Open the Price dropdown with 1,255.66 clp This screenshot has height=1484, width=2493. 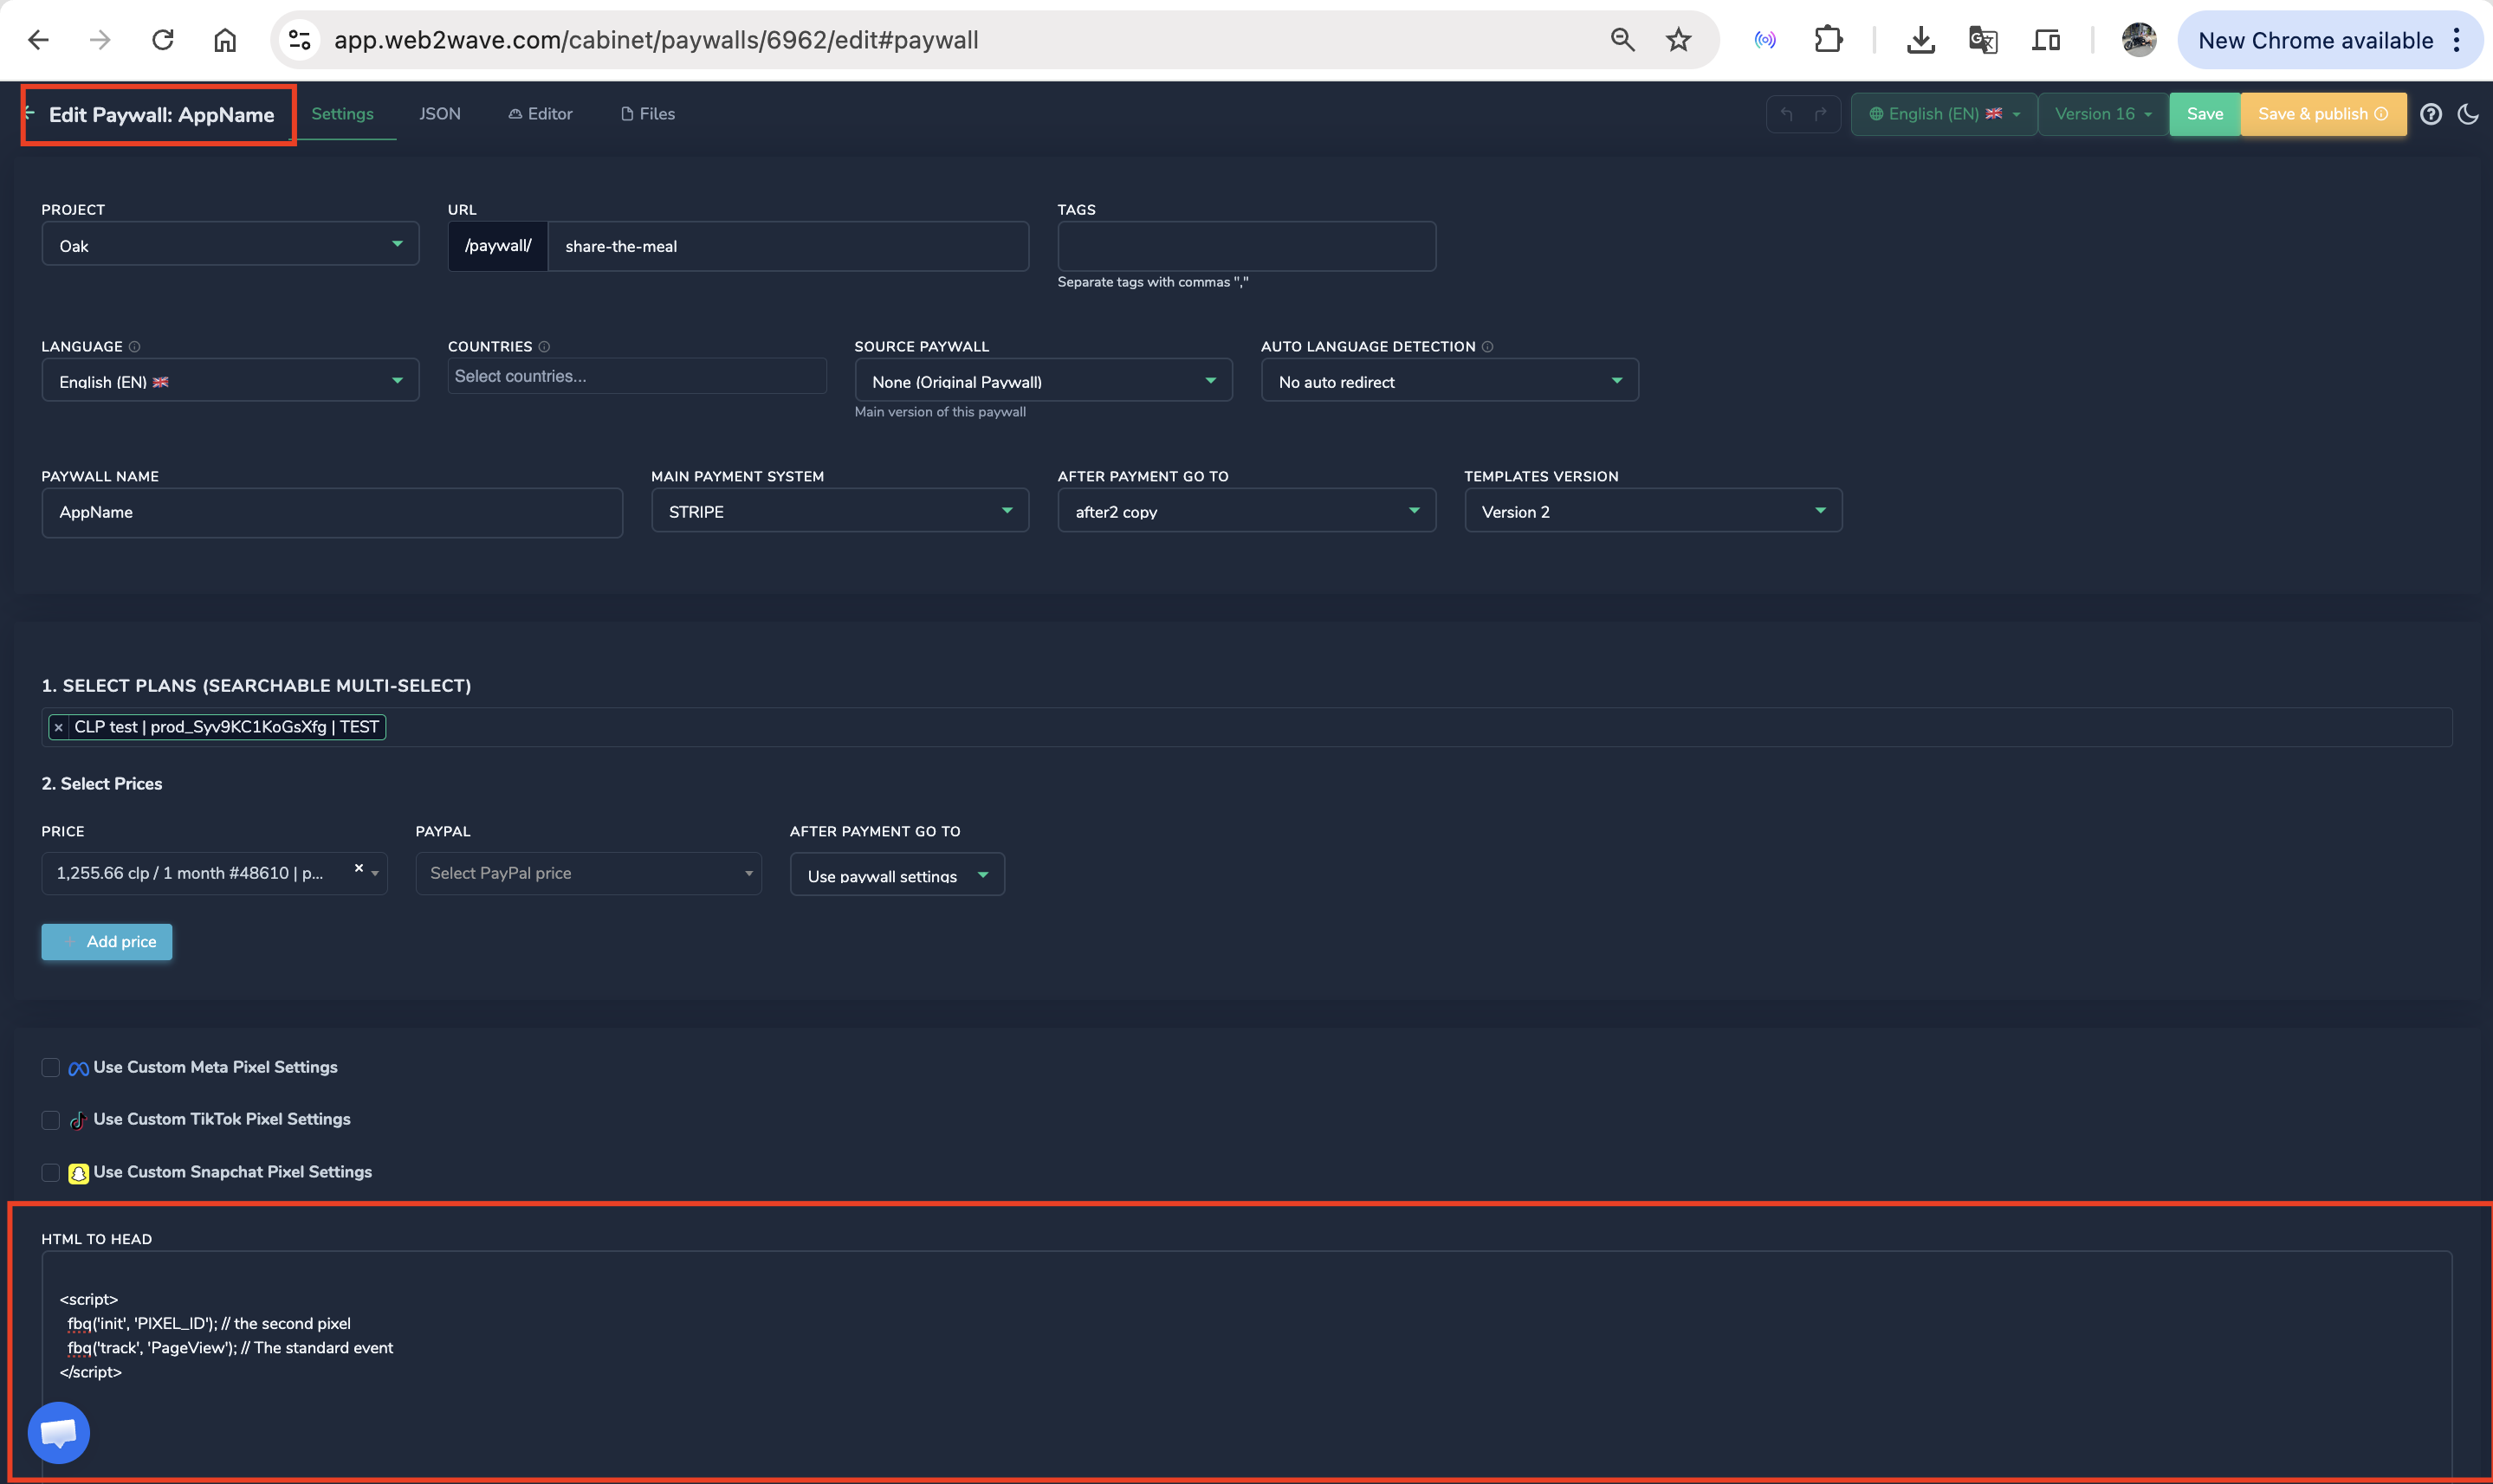point(214,873)
